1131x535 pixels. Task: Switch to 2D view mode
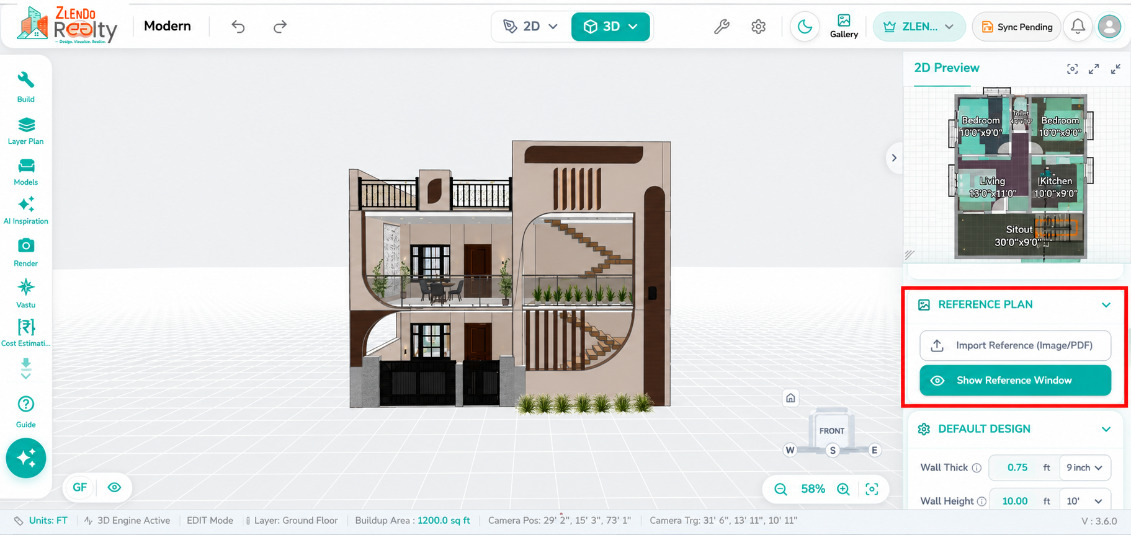click(531, 27)
